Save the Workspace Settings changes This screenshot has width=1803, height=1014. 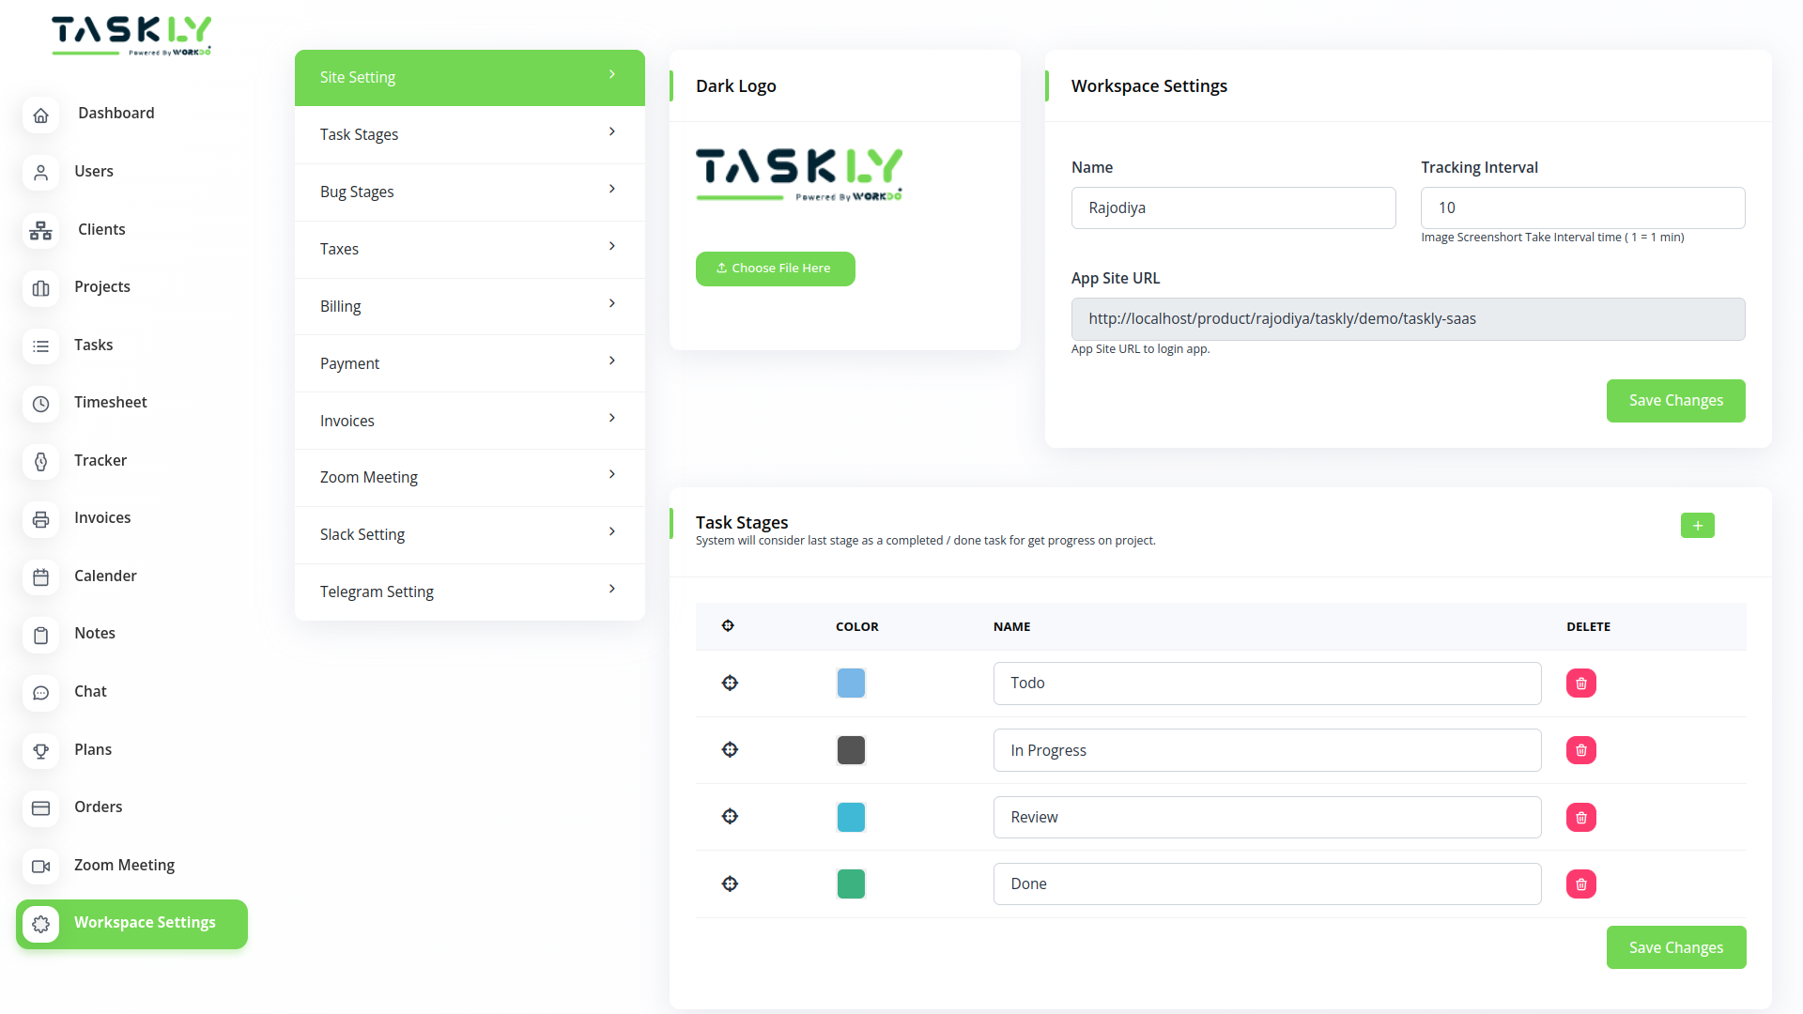pyautogui.click(x=1675, y=400)
